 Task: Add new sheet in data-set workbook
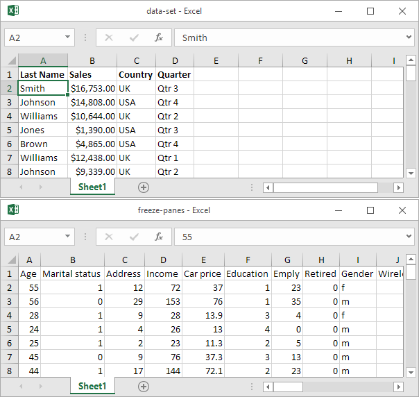(x=144, y=187)
